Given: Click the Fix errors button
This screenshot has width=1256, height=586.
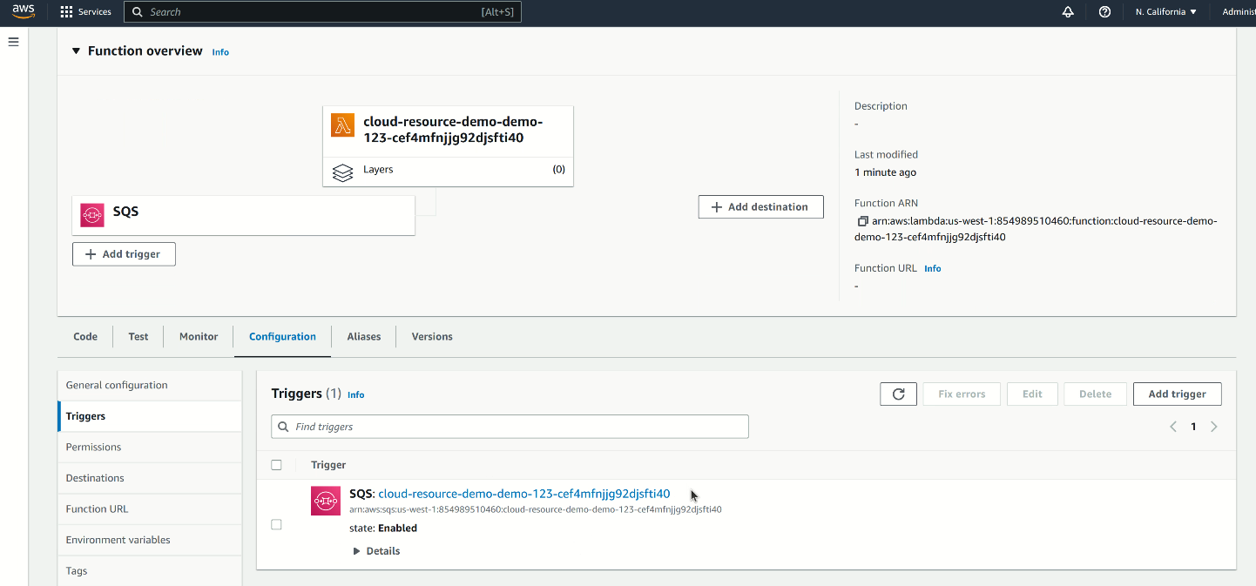Looking at the screenshot, I should pos(962,394).
